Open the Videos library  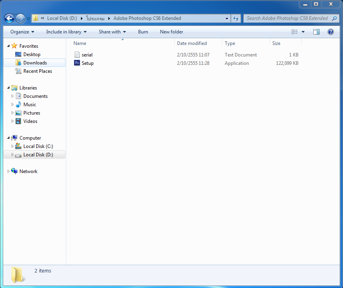coord(30,121)
